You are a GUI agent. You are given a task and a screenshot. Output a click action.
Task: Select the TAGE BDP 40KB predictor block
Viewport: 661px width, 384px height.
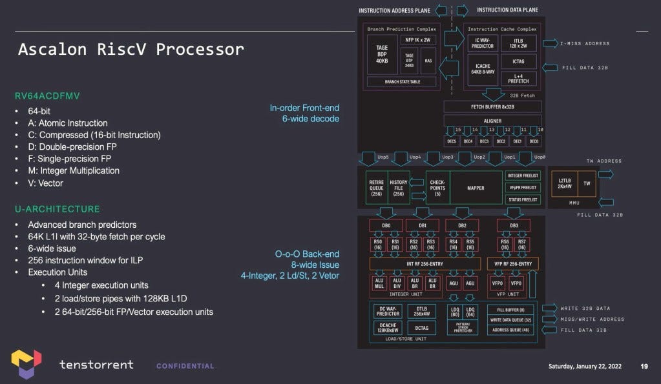[382, 56]
